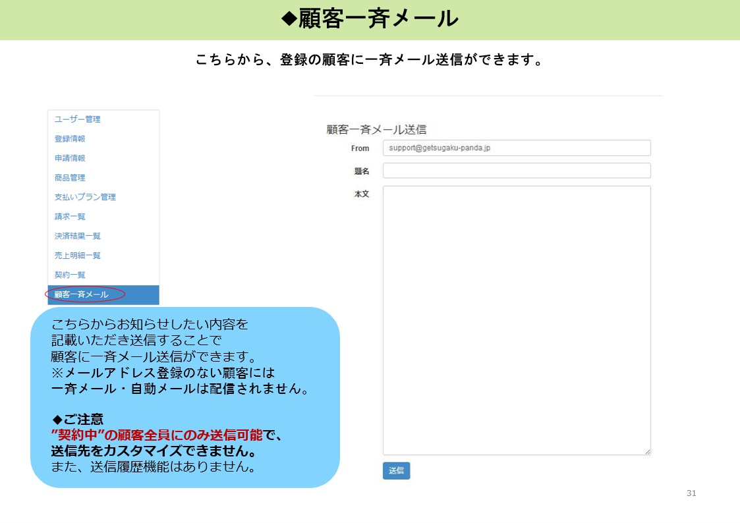View the 請求一覧 list

70,217
